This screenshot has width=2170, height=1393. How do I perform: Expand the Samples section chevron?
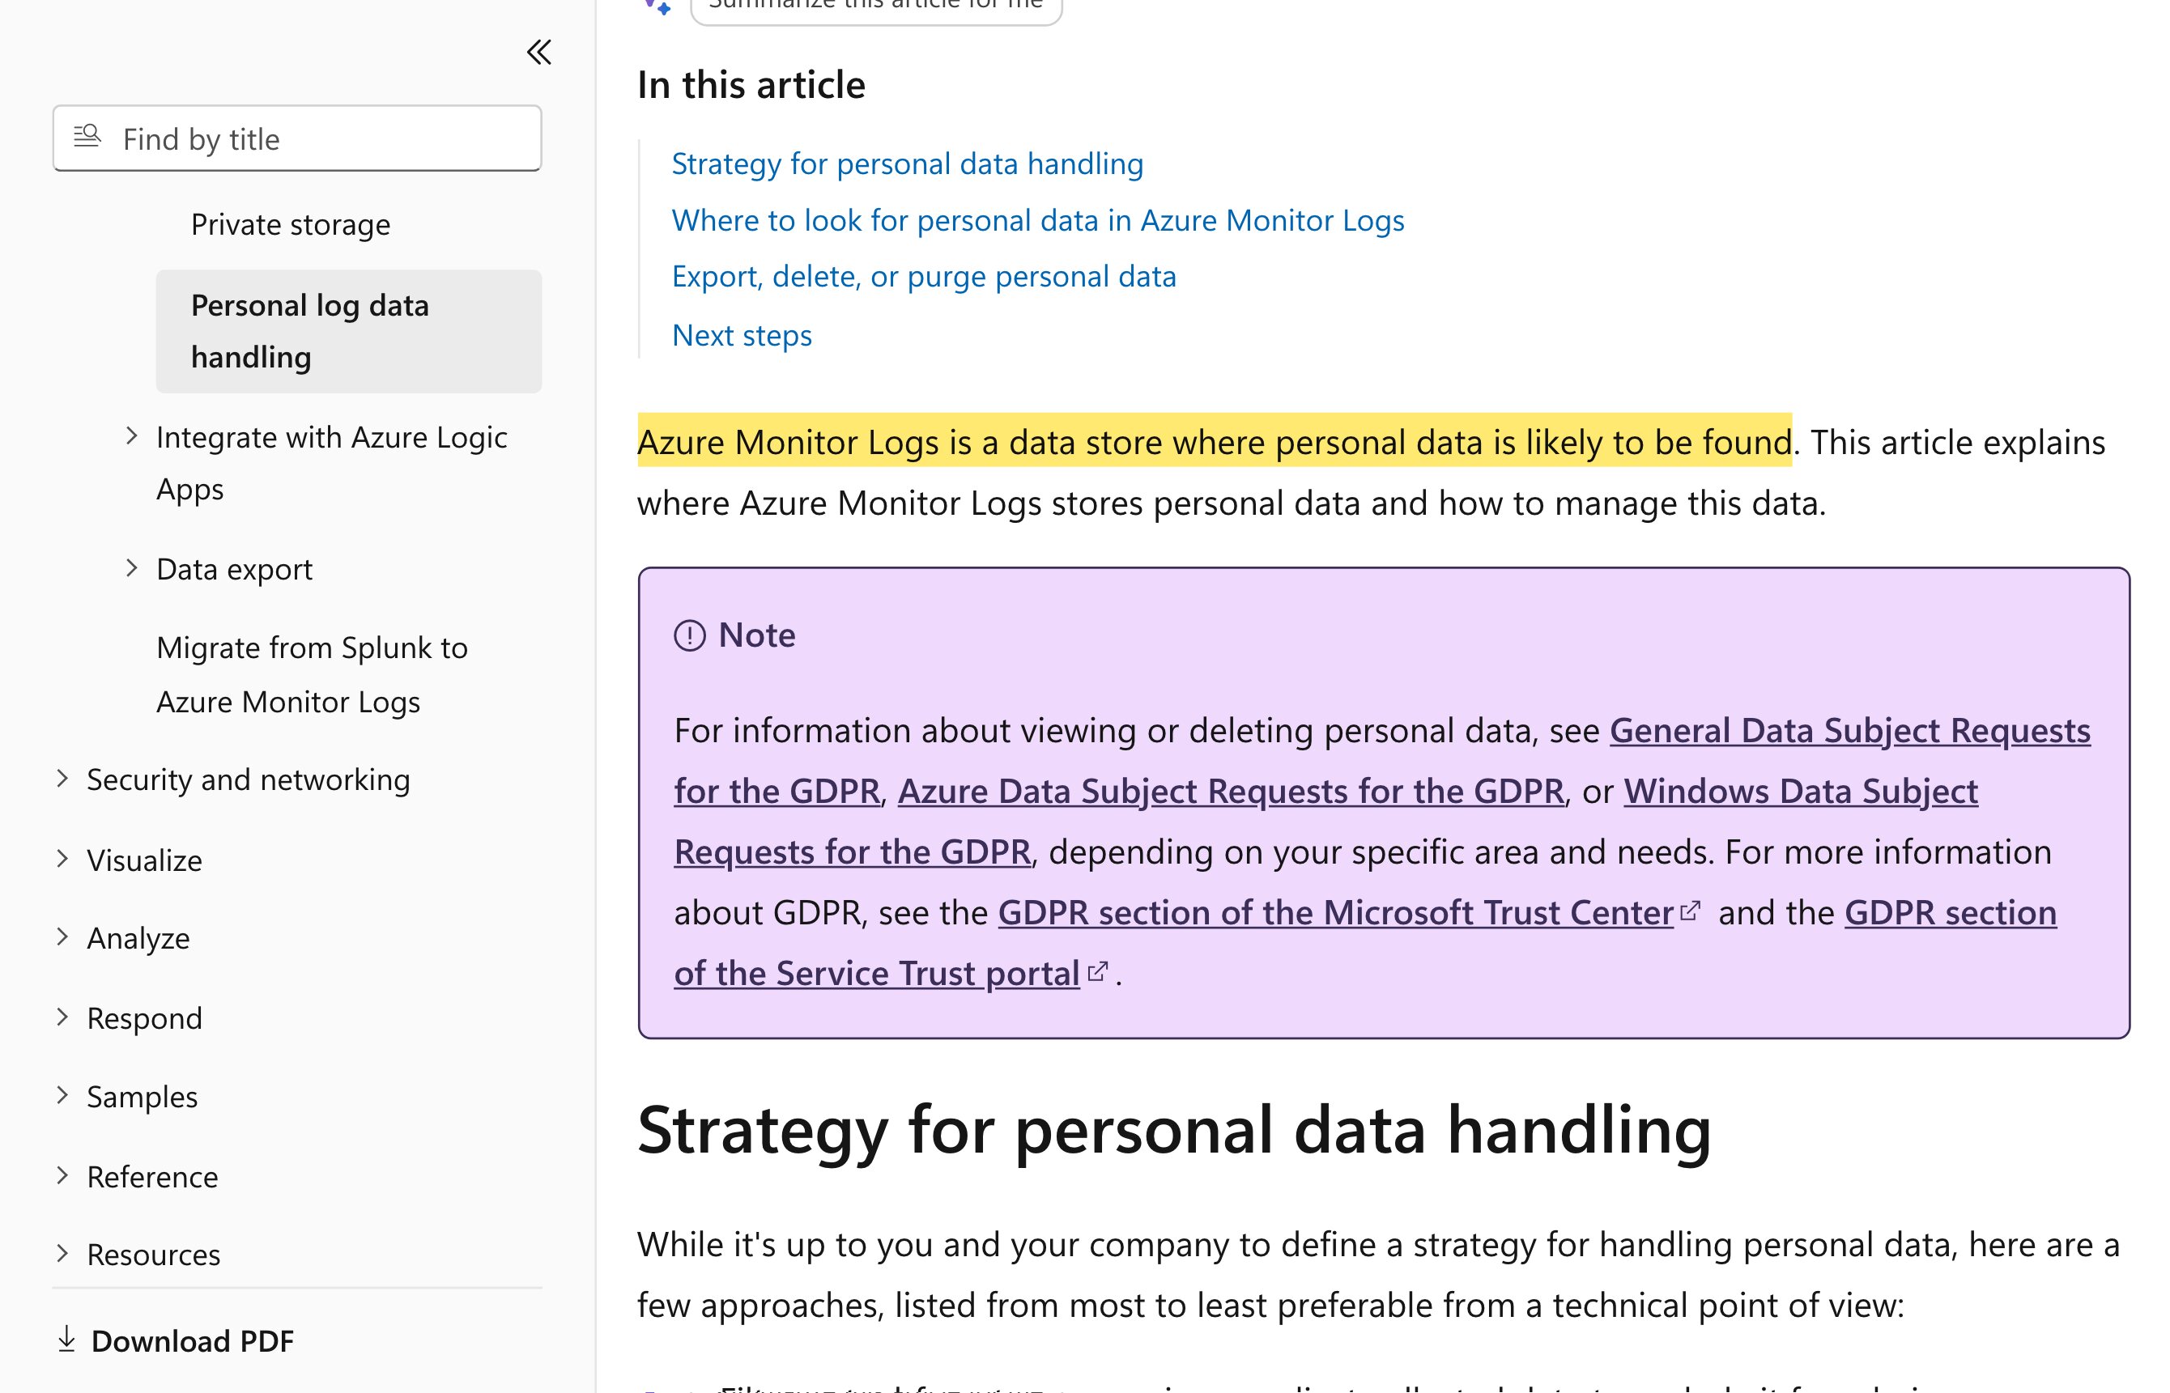[62, 1095]
